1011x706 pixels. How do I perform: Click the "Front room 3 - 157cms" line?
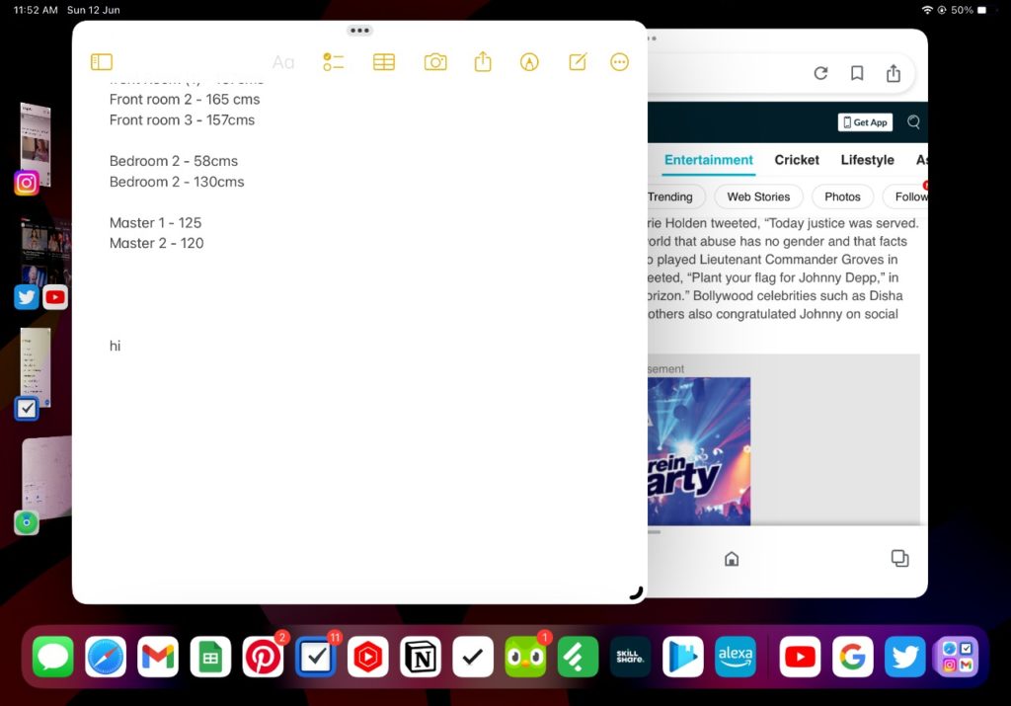tap(182, 119)
